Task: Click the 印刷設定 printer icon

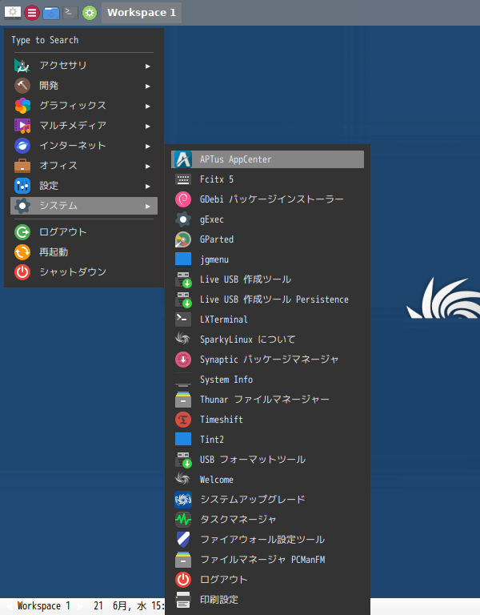Action: click(183, 599)
